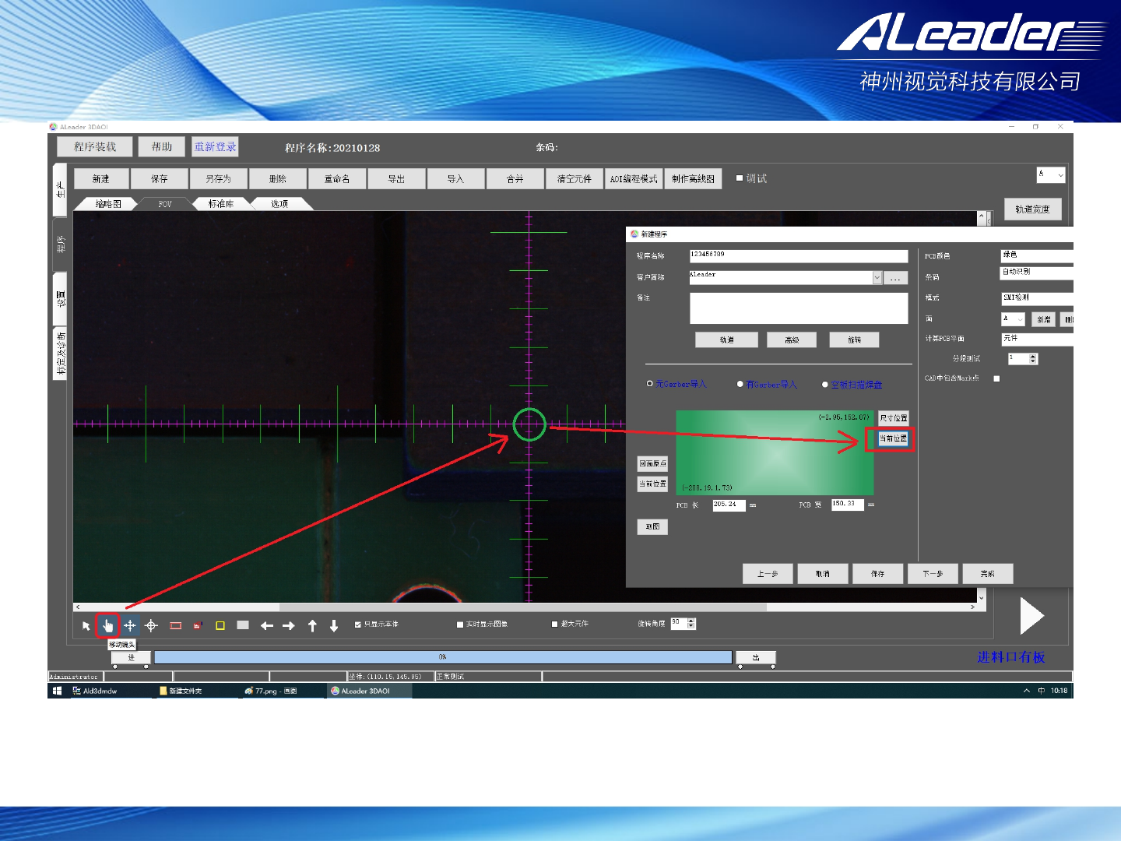Click the 程序名称 input field

[x=799, y=256]
